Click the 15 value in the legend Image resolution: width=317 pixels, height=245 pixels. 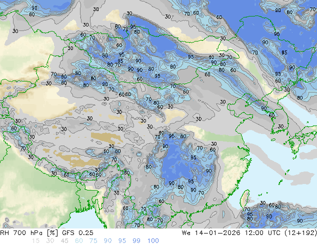pos(35,241)
